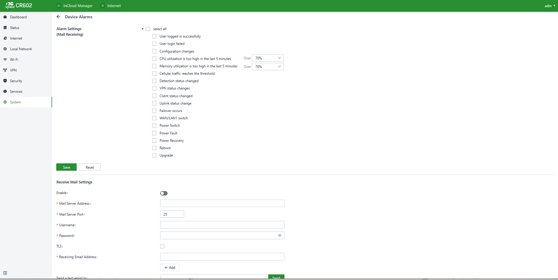Click the Local Network globe icon

click(5, 49)
